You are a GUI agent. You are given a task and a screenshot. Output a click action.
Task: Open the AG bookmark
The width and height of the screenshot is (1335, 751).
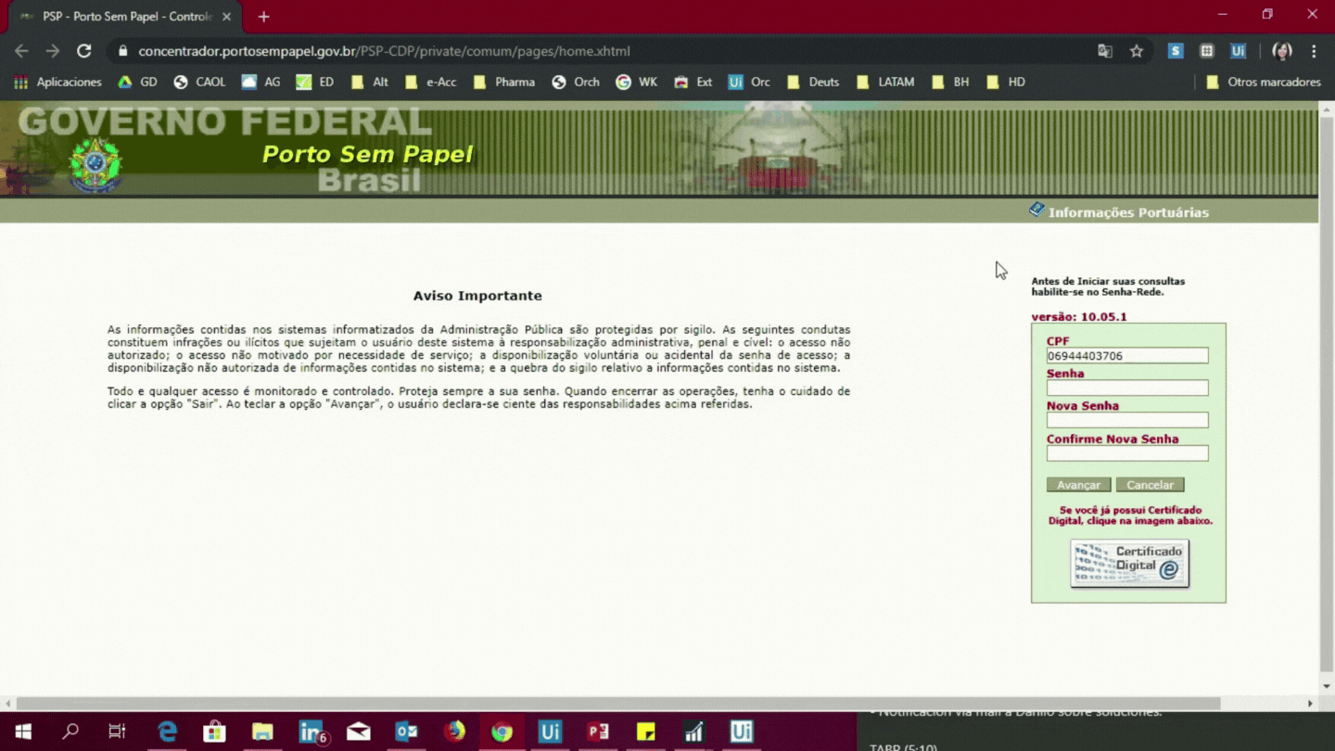[261, 82]
